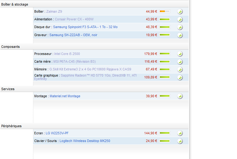Click the Périphériques section header
The height and width of the screenshot is (159, 237).
[11, 126]
